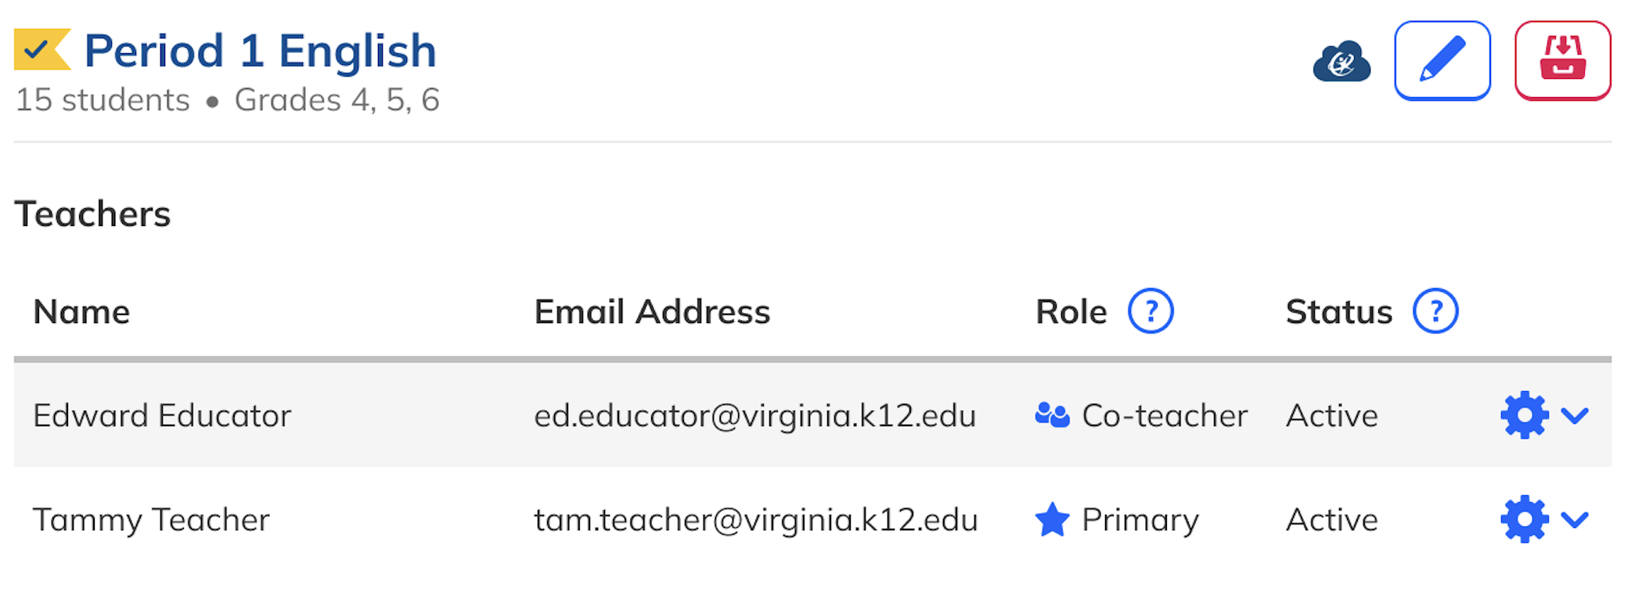Click Edward Educator's email address
This screenshot has height=596, width=1631.
coord(754,415)
